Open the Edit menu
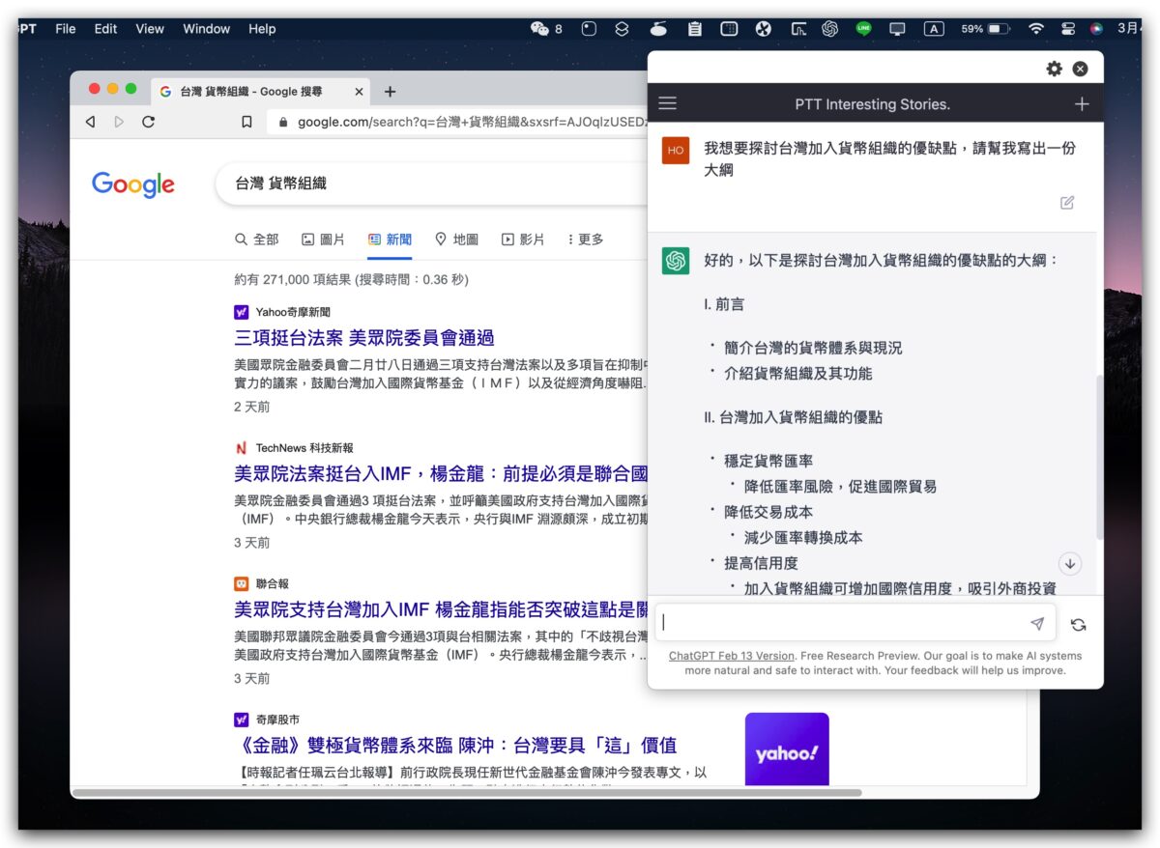 tap(105, 29)
